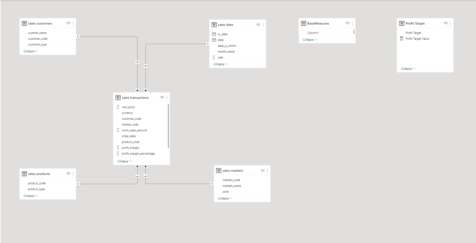476x243 pixels.
Task: Collapse the BaseMeasures table
Action: click(x=308, y=39)
